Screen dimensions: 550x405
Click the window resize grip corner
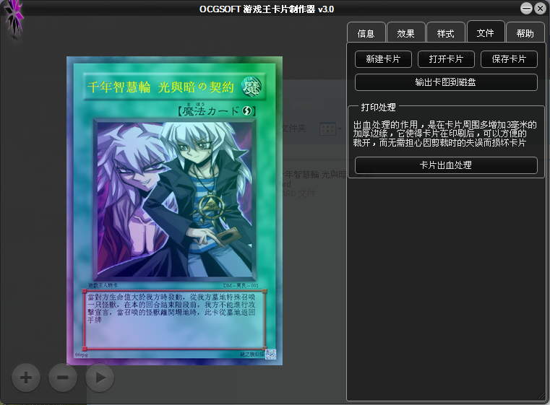coord(543,395)
